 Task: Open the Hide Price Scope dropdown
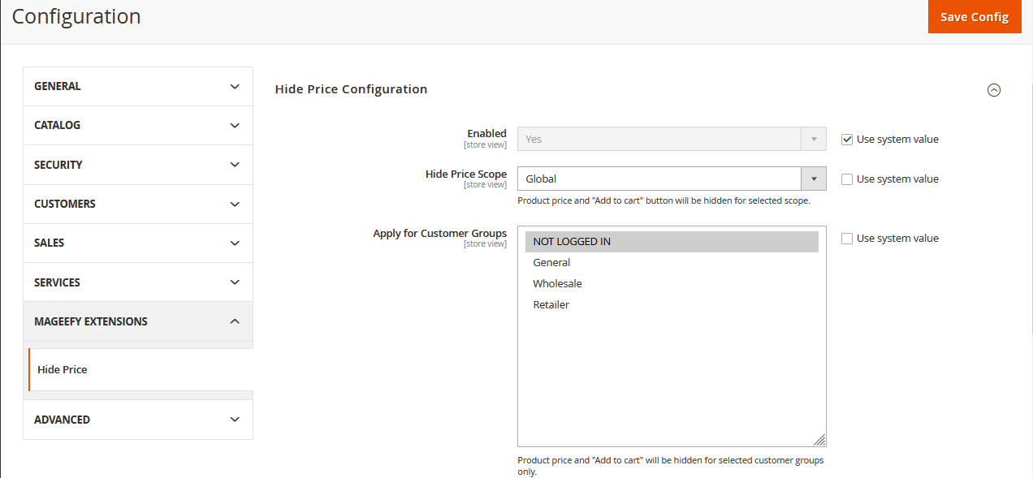[813, 179]
